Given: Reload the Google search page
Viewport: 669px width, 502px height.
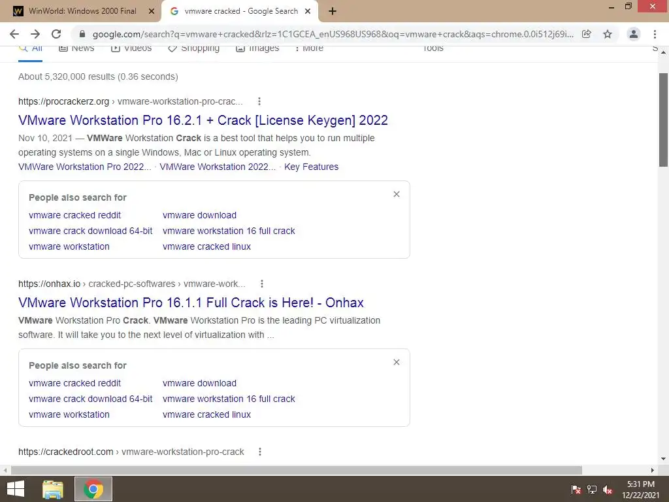Looking at the screenshot, I should (x=56, y=34).
